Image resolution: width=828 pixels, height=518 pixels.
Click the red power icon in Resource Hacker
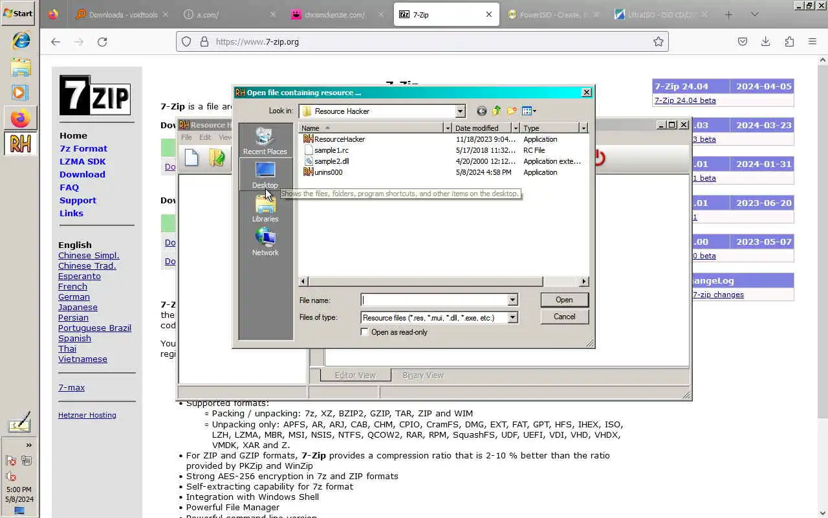599,157
